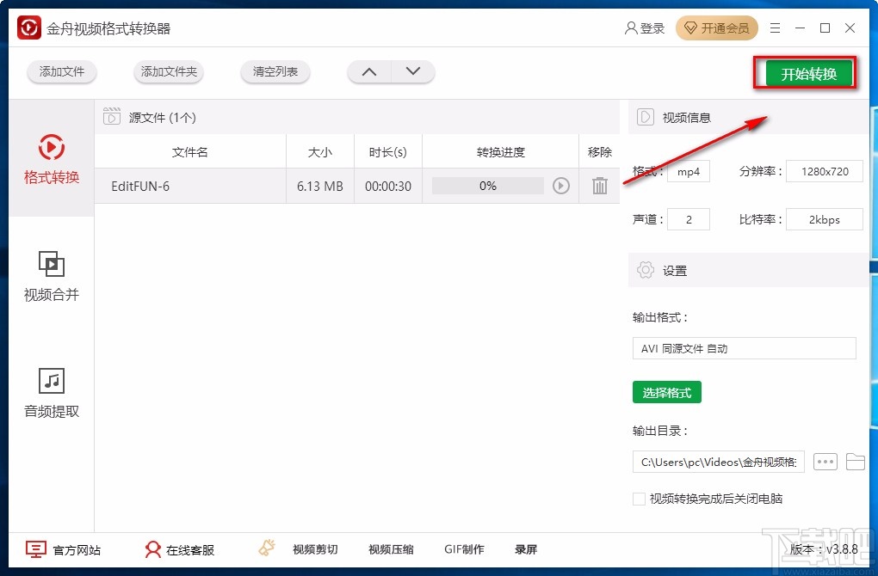Sign in via the 登录 link
878x576 pixels.
pyautogui.click(x=645, y=28)
